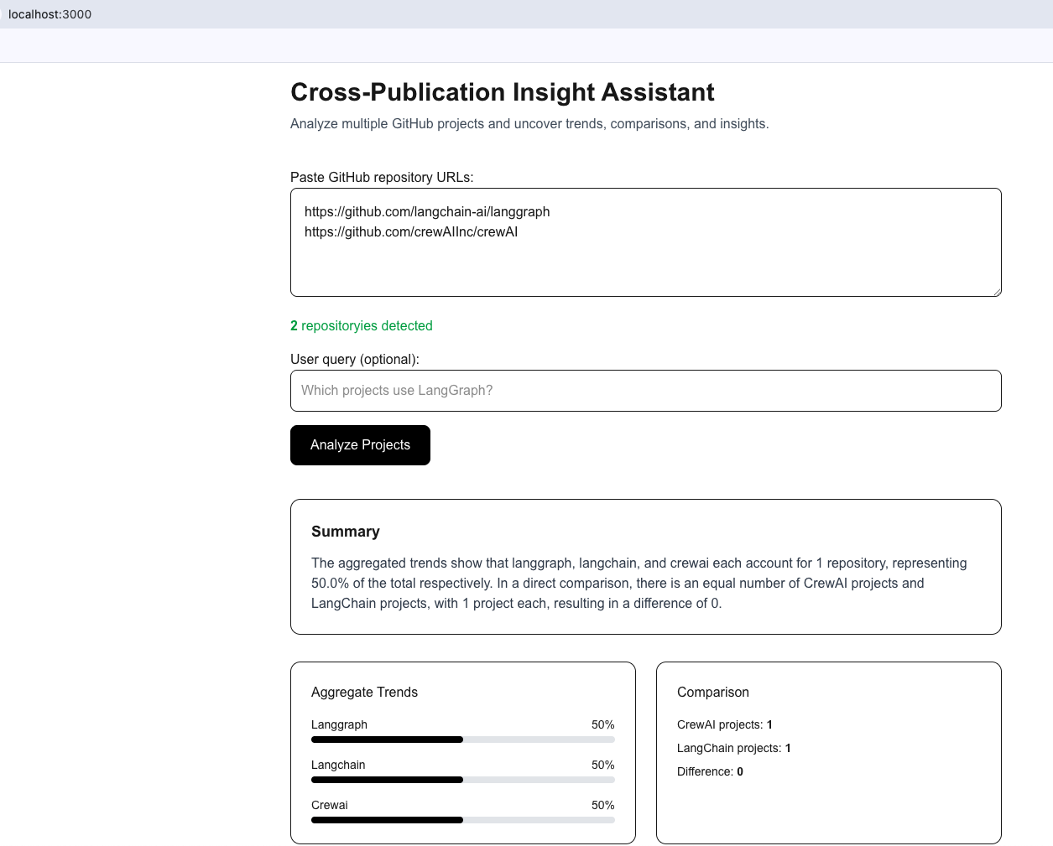Click the CrewAI projects count line

point(724,724)
